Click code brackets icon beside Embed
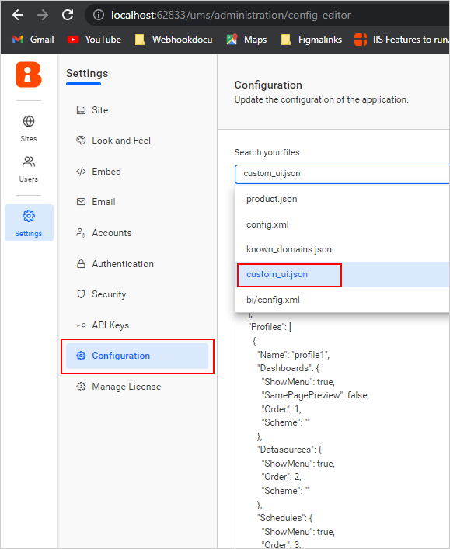This screenshot has width=450, height=549. (81, 172)
